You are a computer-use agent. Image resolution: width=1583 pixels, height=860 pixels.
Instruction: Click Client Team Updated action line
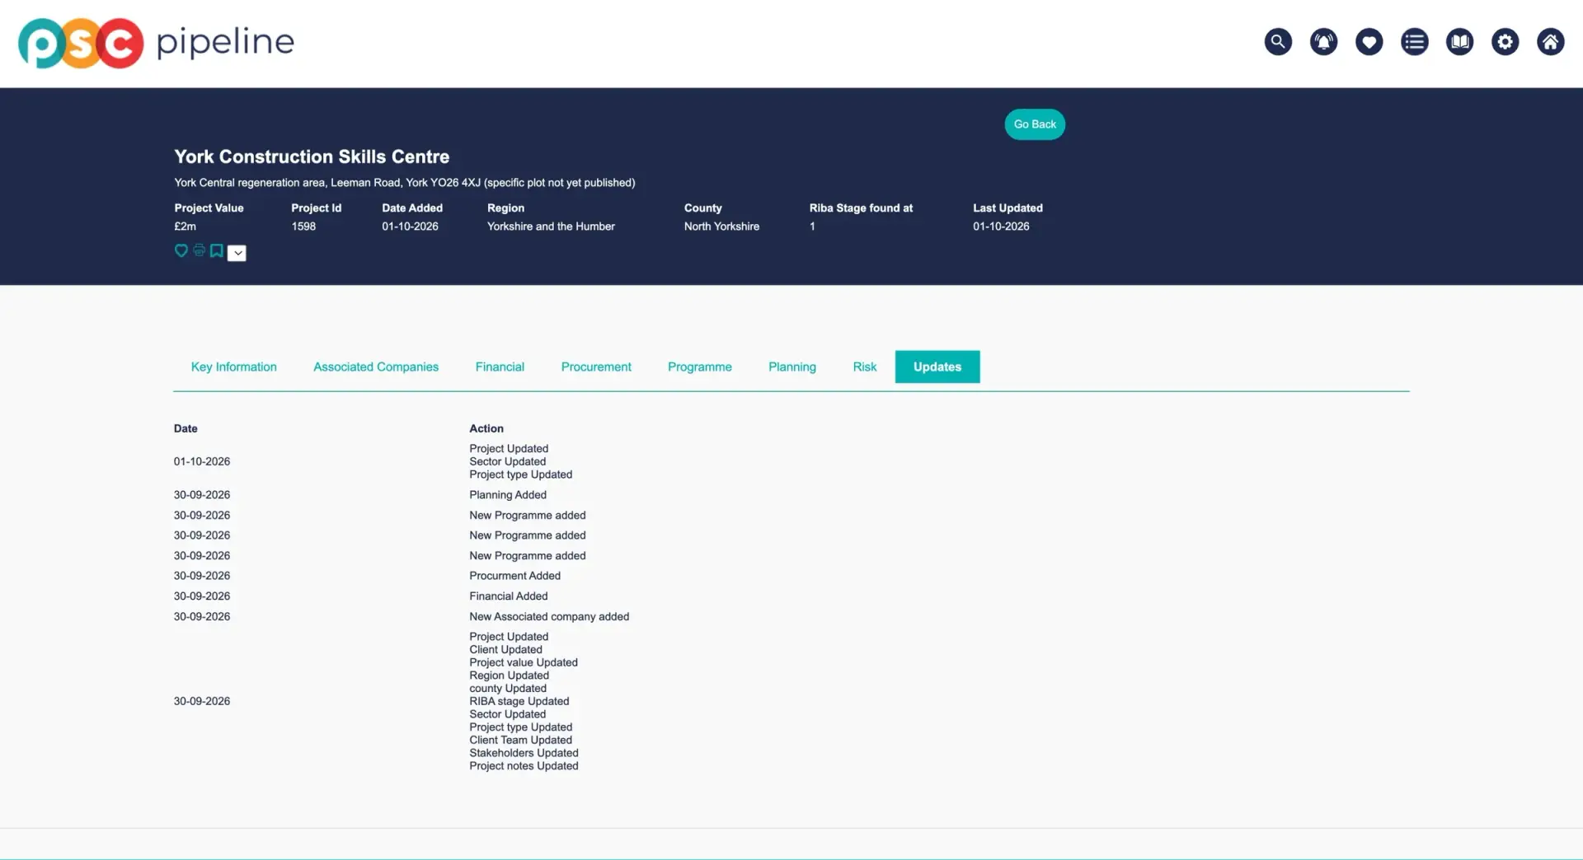click(x=520, y=740)
